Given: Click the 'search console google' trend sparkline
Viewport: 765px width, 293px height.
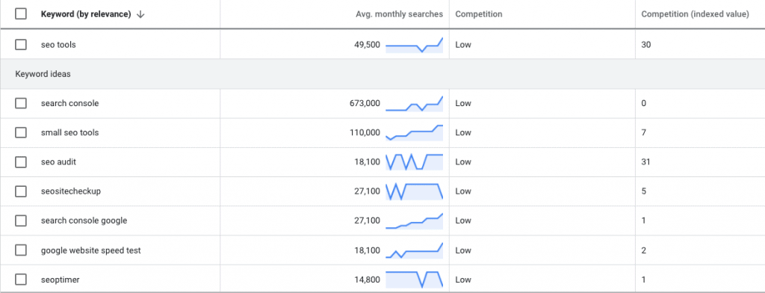Looking at the screenshot, I should coord(414,220).
